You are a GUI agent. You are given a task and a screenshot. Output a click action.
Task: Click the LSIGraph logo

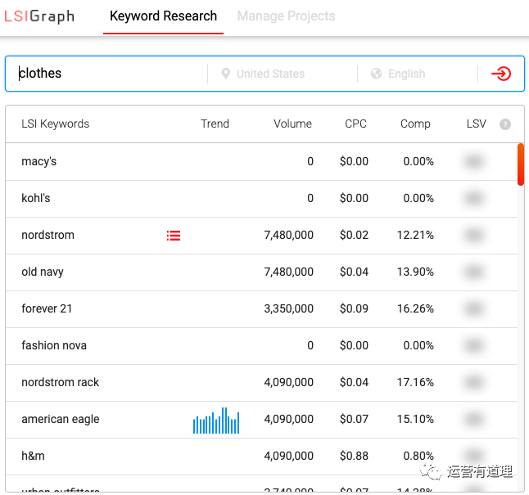pyautogui.click(x=38, y=16)
